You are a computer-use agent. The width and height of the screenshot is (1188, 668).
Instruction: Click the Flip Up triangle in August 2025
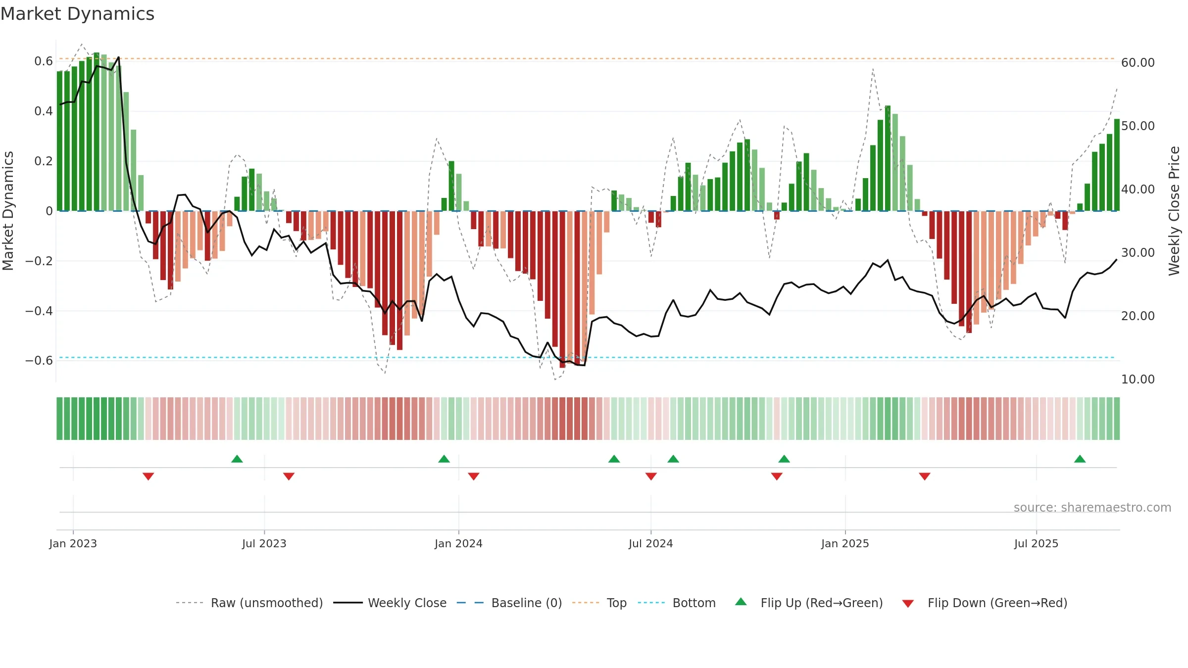tap(1080, 459)
